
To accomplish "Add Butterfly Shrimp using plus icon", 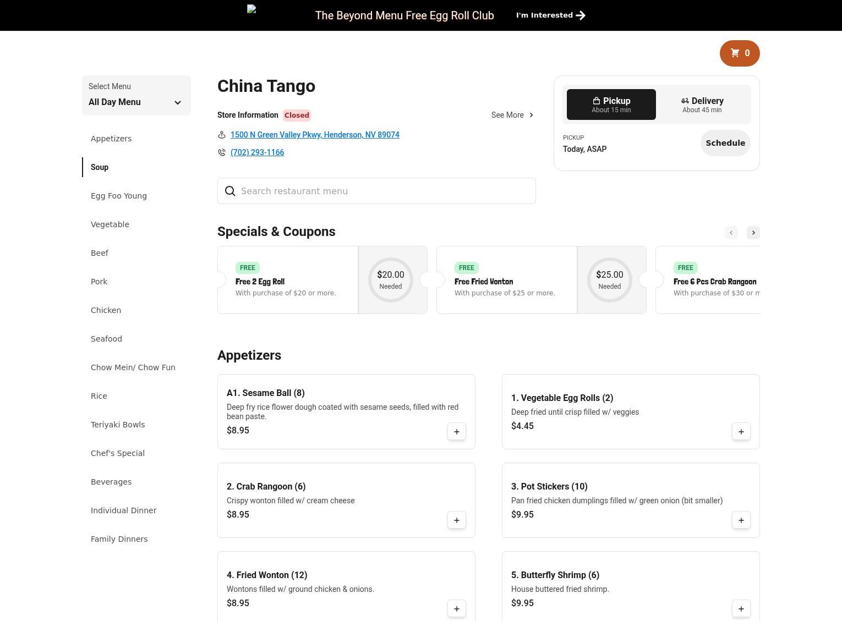I will pos(741,609).
